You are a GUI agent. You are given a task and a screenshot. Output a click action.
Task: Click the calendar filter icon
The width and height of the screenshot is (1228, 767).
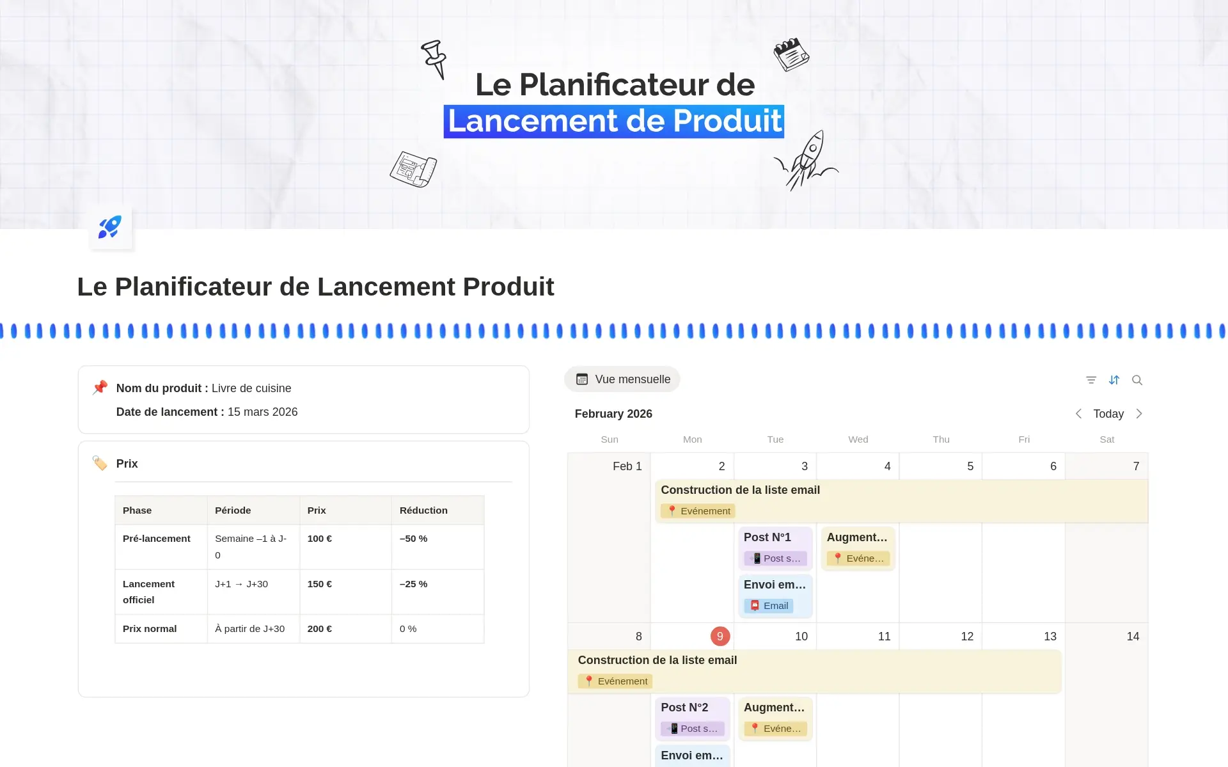click(1091, 380)
